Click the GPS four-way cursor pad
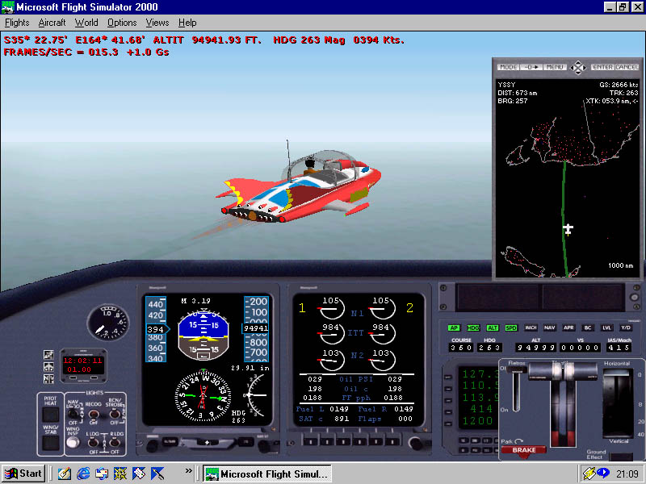The height and width of the screenshot is (484, 646). [x=578, y=68]
